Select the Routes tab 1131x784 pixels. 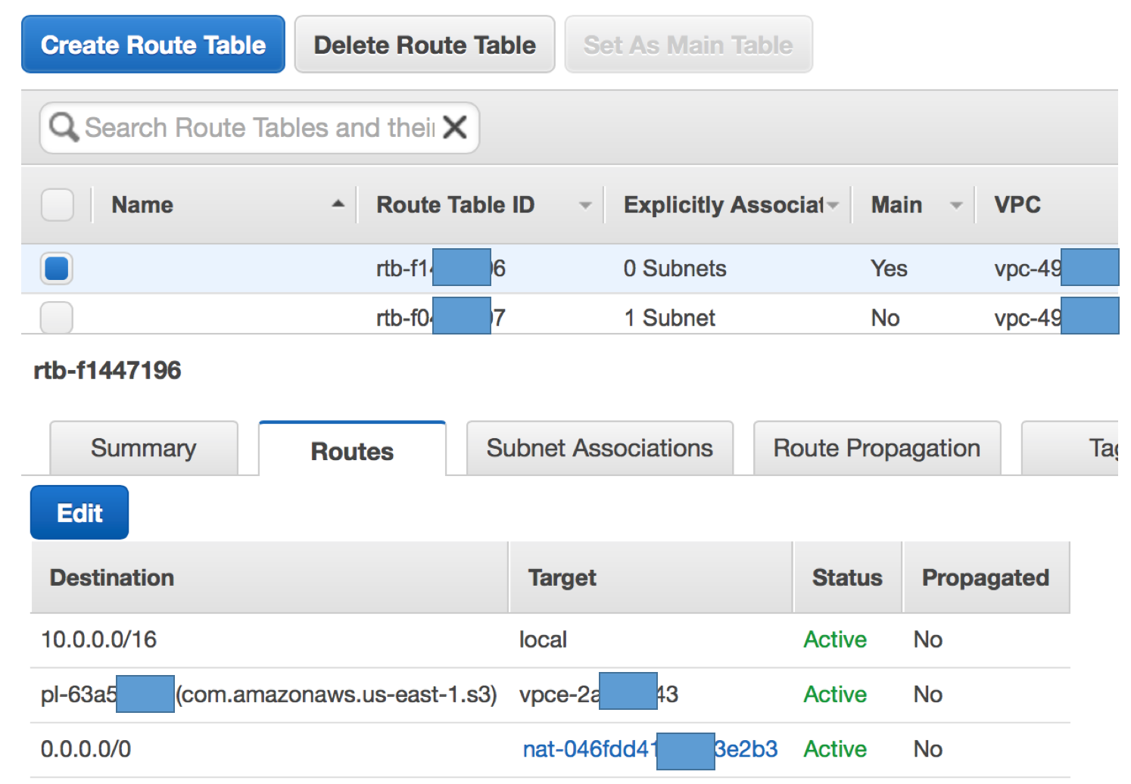(x=352, y=451)
